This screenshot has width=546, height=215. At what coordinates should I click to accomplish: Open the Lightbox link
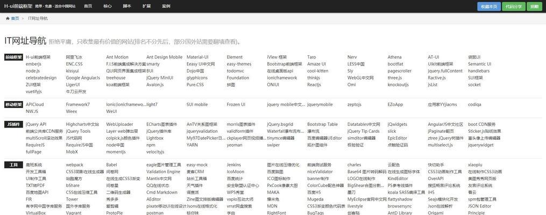(x=154, y=138)
